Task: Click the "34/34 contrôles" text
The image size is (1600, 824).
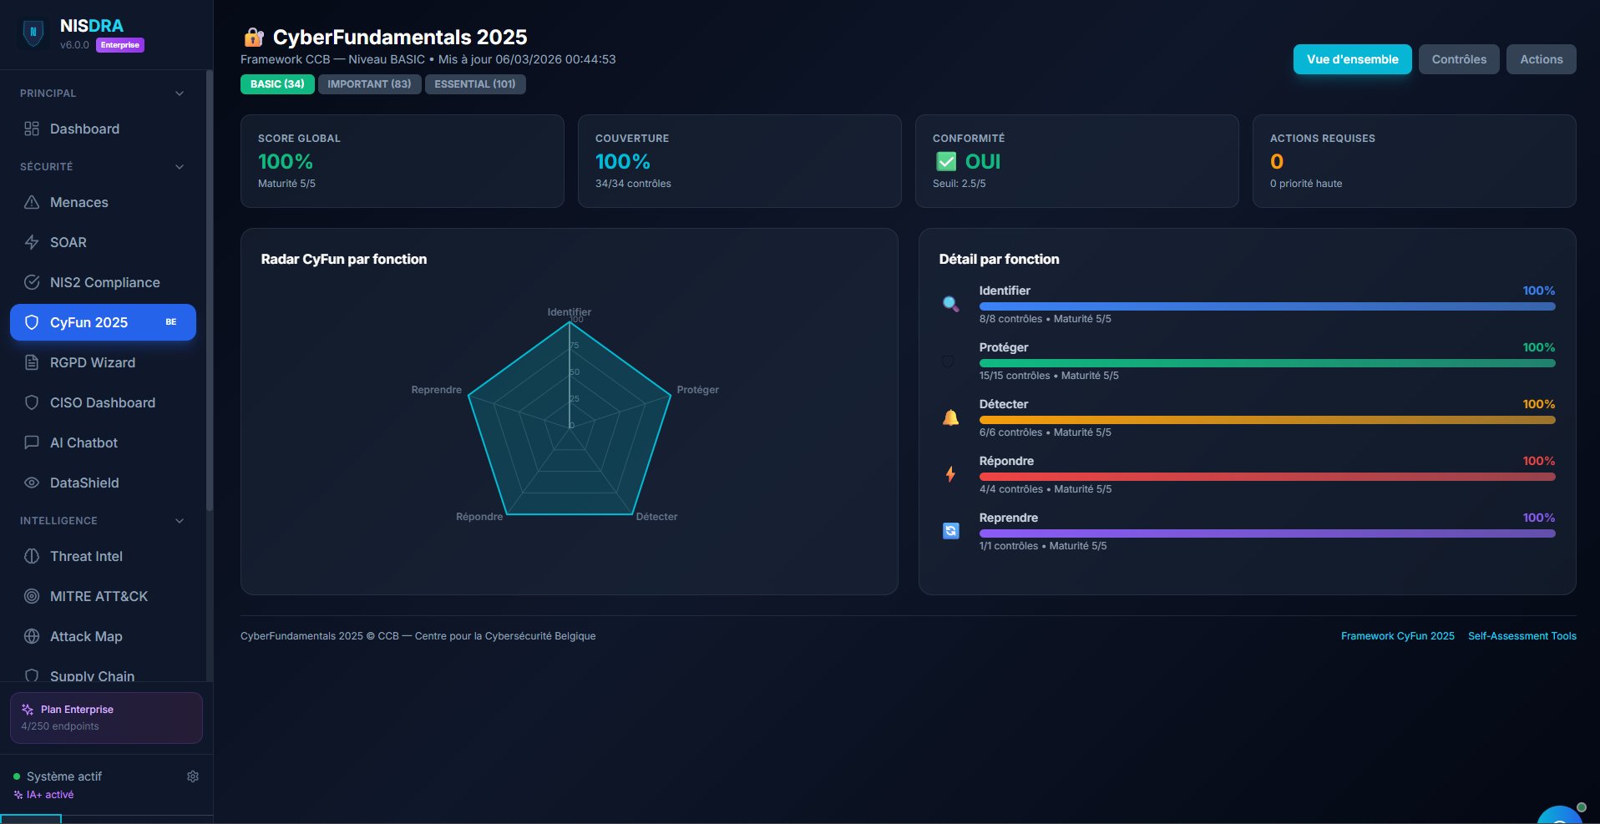Action: coord(633,184)
